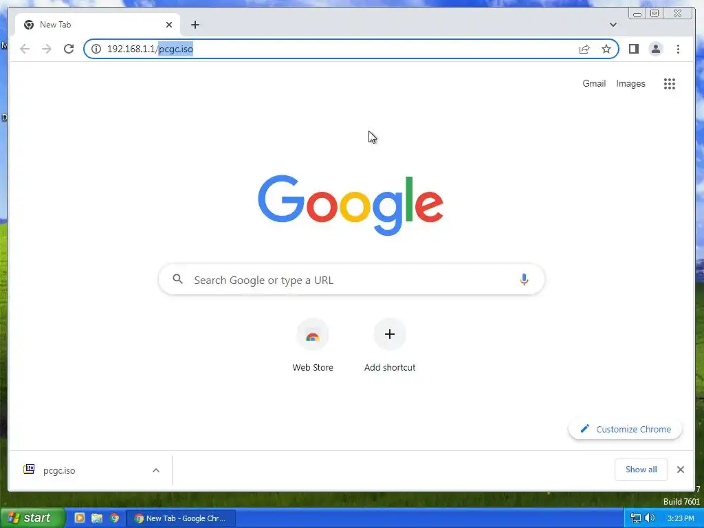Screen dimensions: 704x528
Task: Open the downloaded pcgc.iso file
Action: (x=59, y=470)
